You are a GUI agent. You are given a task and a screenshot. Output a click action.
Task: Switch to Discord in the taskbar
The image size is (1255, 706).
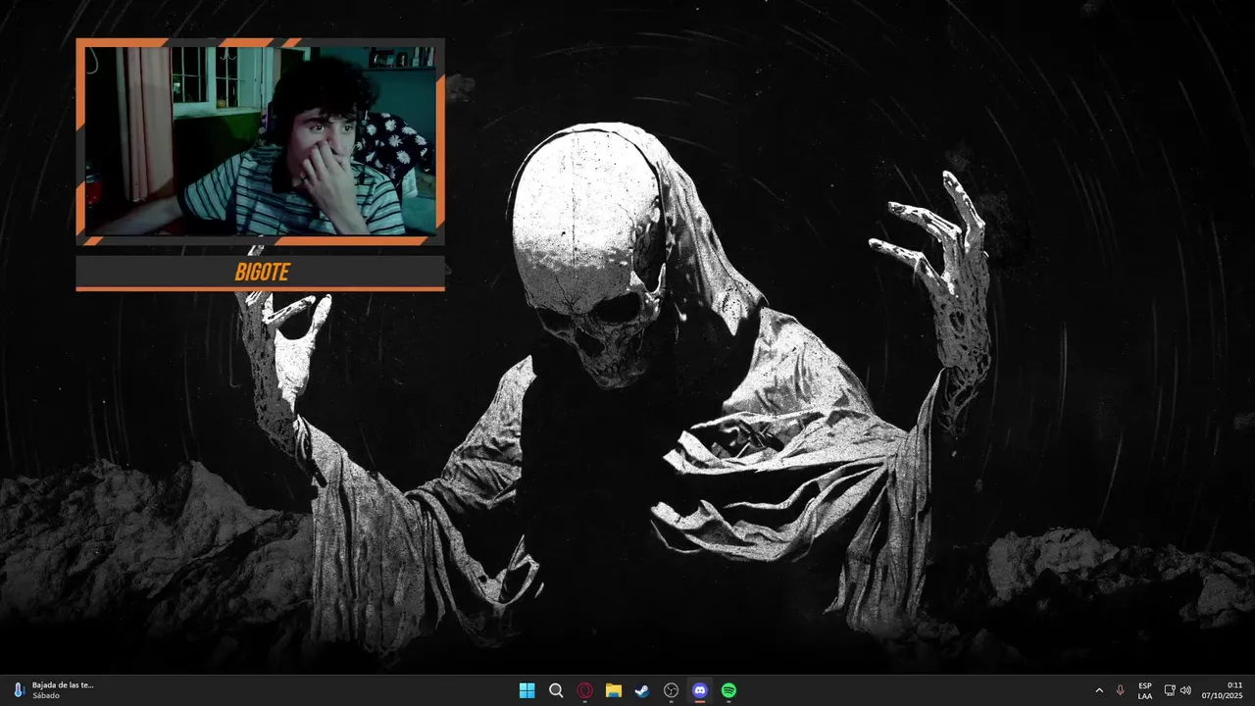pyautogui.click(x=700, y=690)
